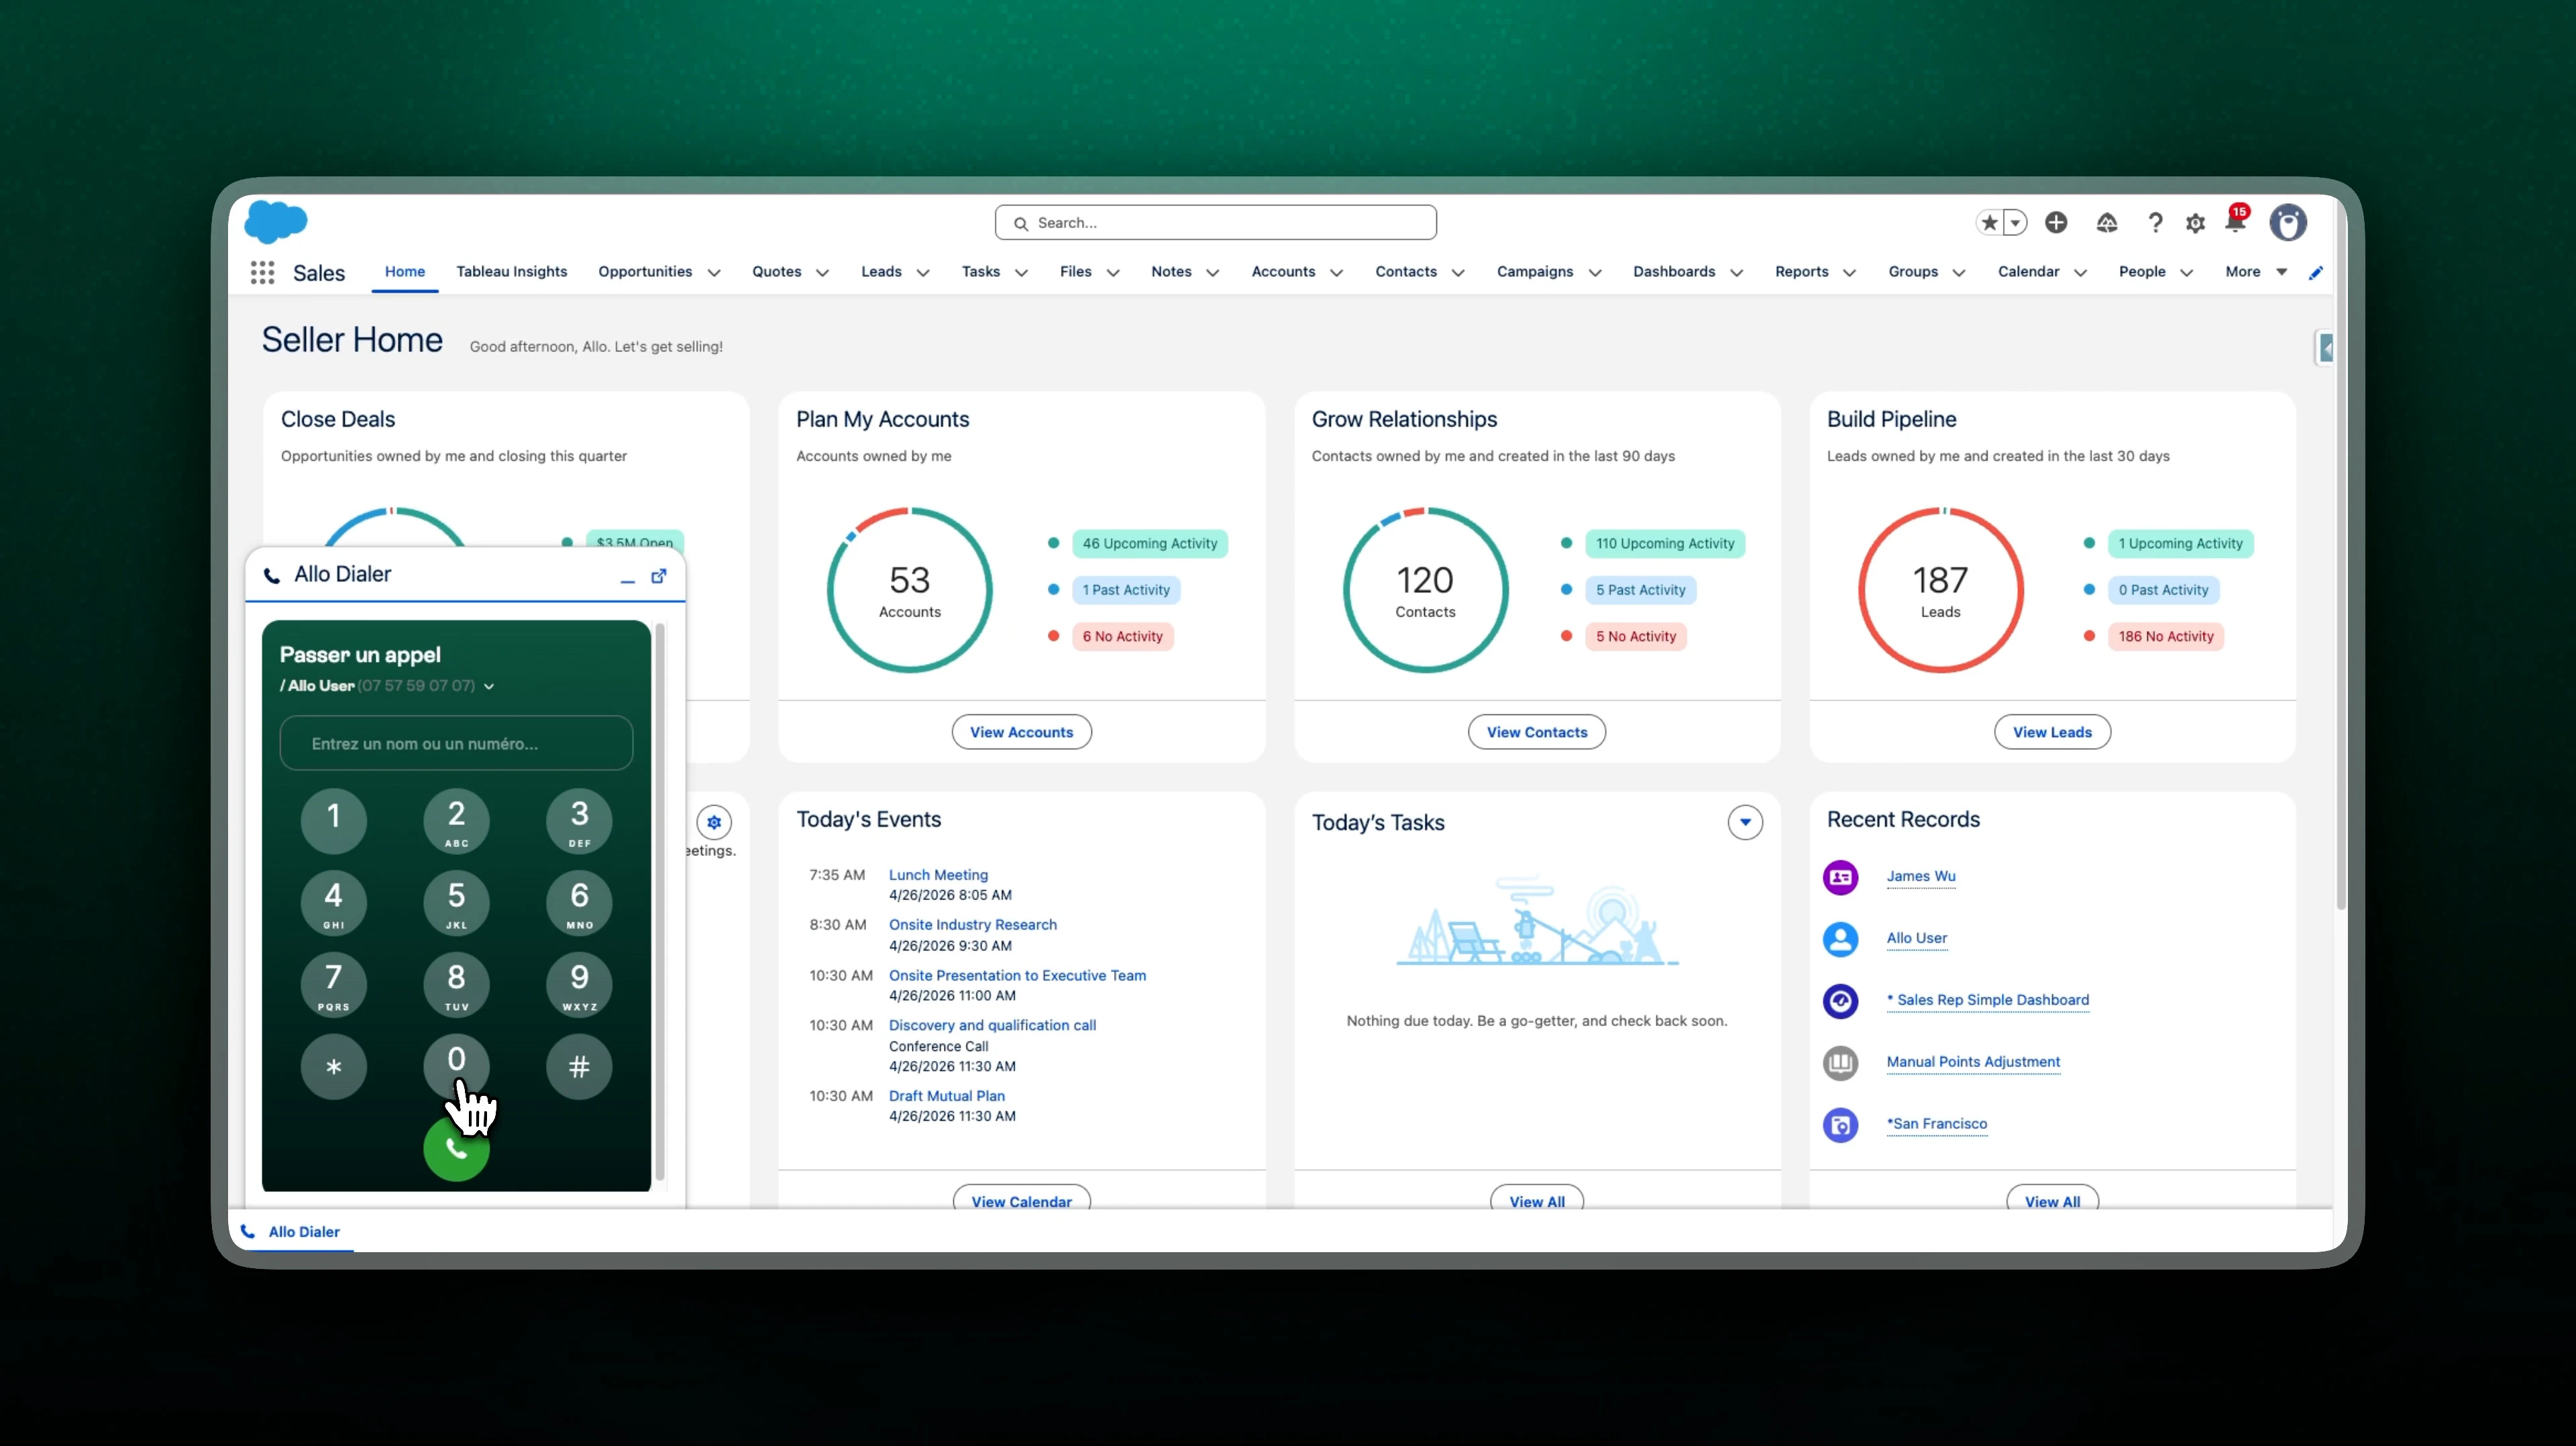The width and height of the screenshot is (2576, 1446).
Task: Expand the Dashboards tab chevron
Action: tap(1737, 273)
